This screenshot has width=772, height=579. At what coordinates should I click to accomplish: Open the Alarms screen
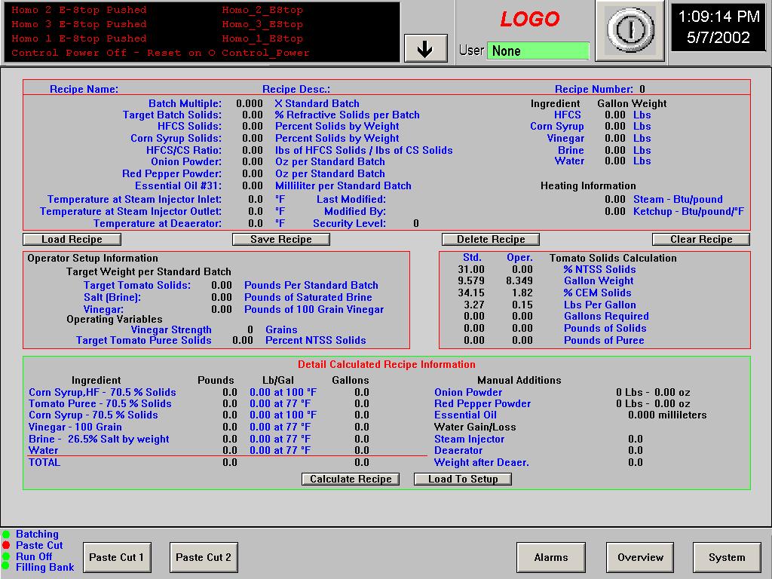click(x=551, y=557)
